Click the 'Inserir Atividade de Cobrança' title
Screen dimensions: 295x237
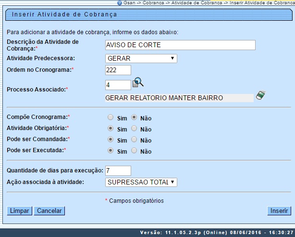pos(64,14)
